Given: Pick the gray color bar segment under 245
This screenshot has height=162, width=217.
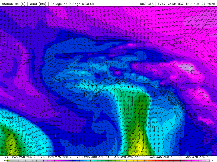Looking at the screenshot, I should point(17,161).
